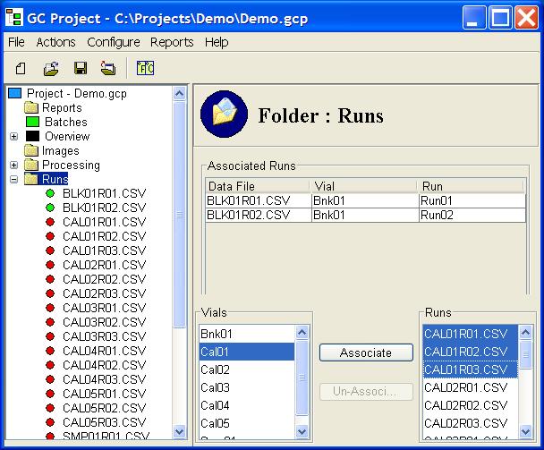Screen dimensions: 544x450
Task: Click the large Folder Runs header icon
Action: coord(224,115)
